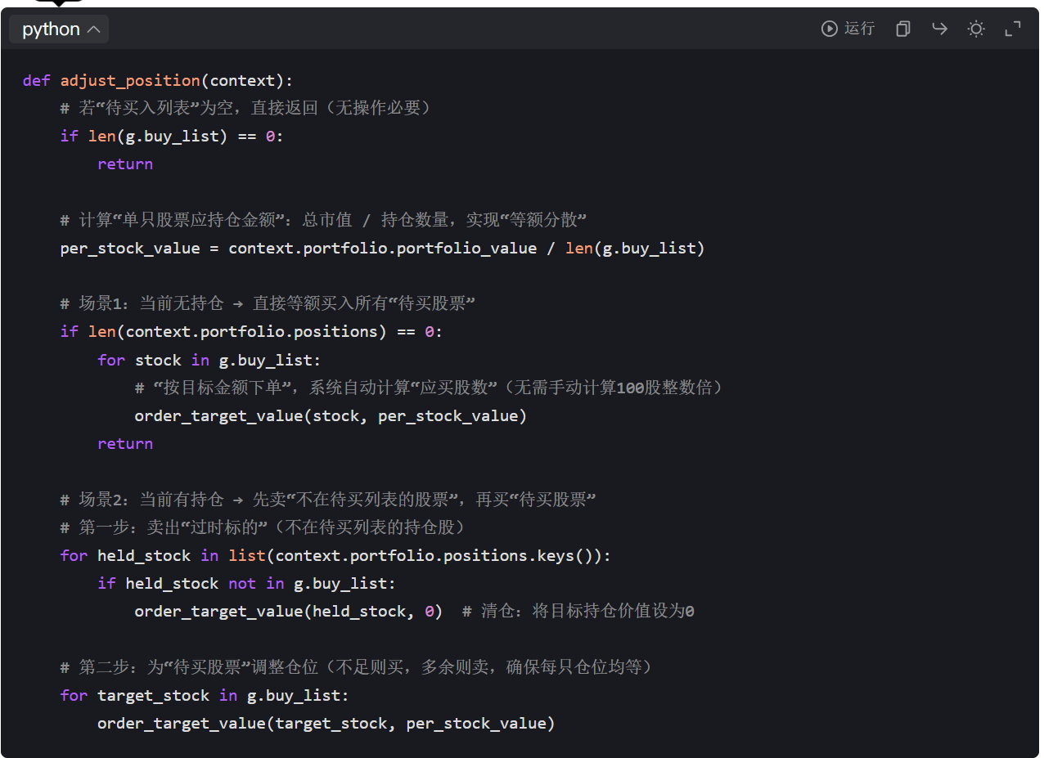Click the 场景2 comment line
This screenshot has height=758, width=1044.
pyautogui.click(x=327, y=500)
